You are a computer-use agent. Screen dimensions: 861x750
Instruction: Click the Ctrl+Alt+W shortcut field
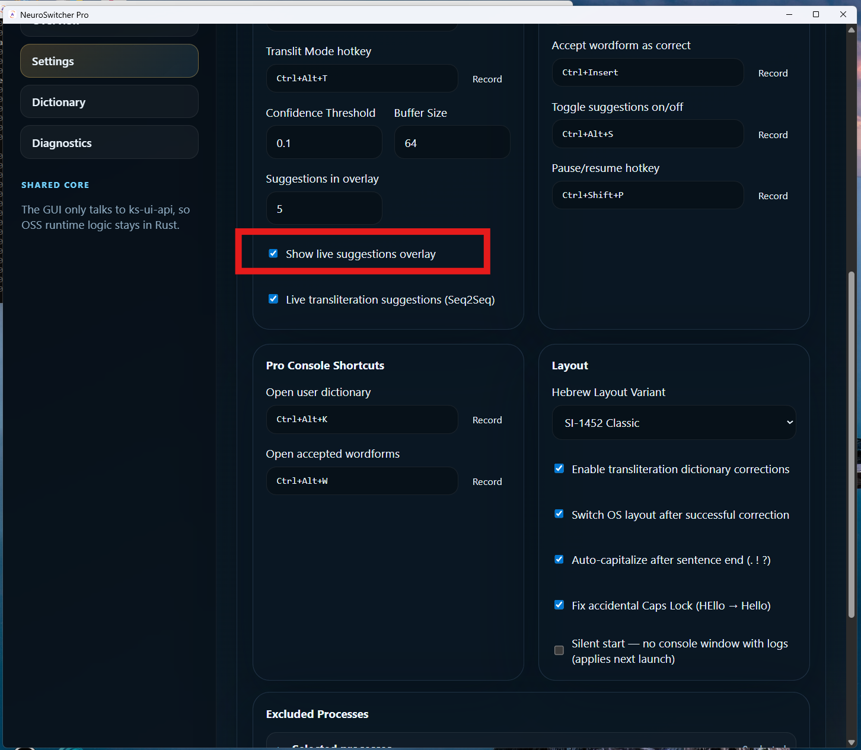(362, 481)
